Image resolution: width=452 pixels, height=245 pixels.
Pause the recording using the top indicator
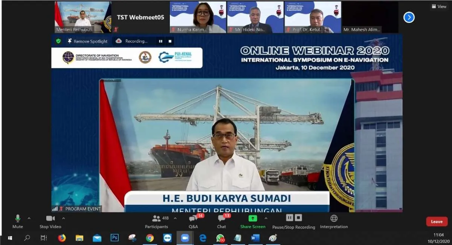(x=160, y=41)
